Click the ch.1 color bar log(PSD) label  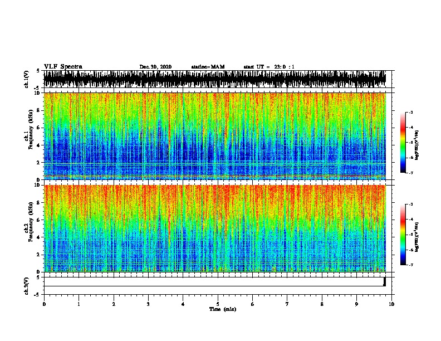click(x=417, y=145)
